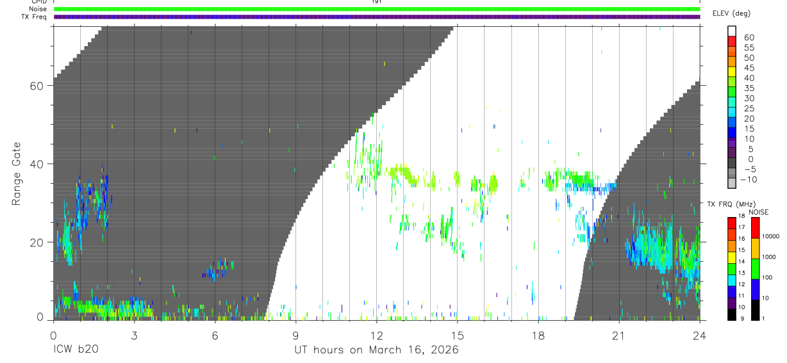Click the '3' tick label on UT hours axis
This screenshot has height=363, width=787.
(x=134, y=335)
